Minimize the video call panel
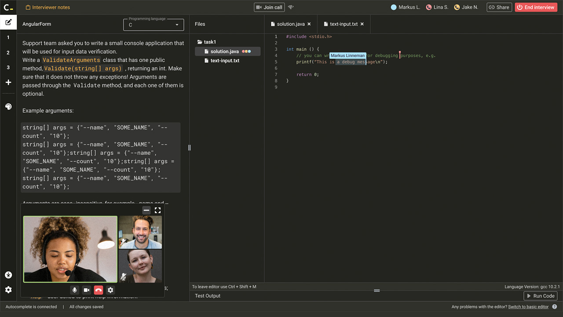 tap(146, 210)
